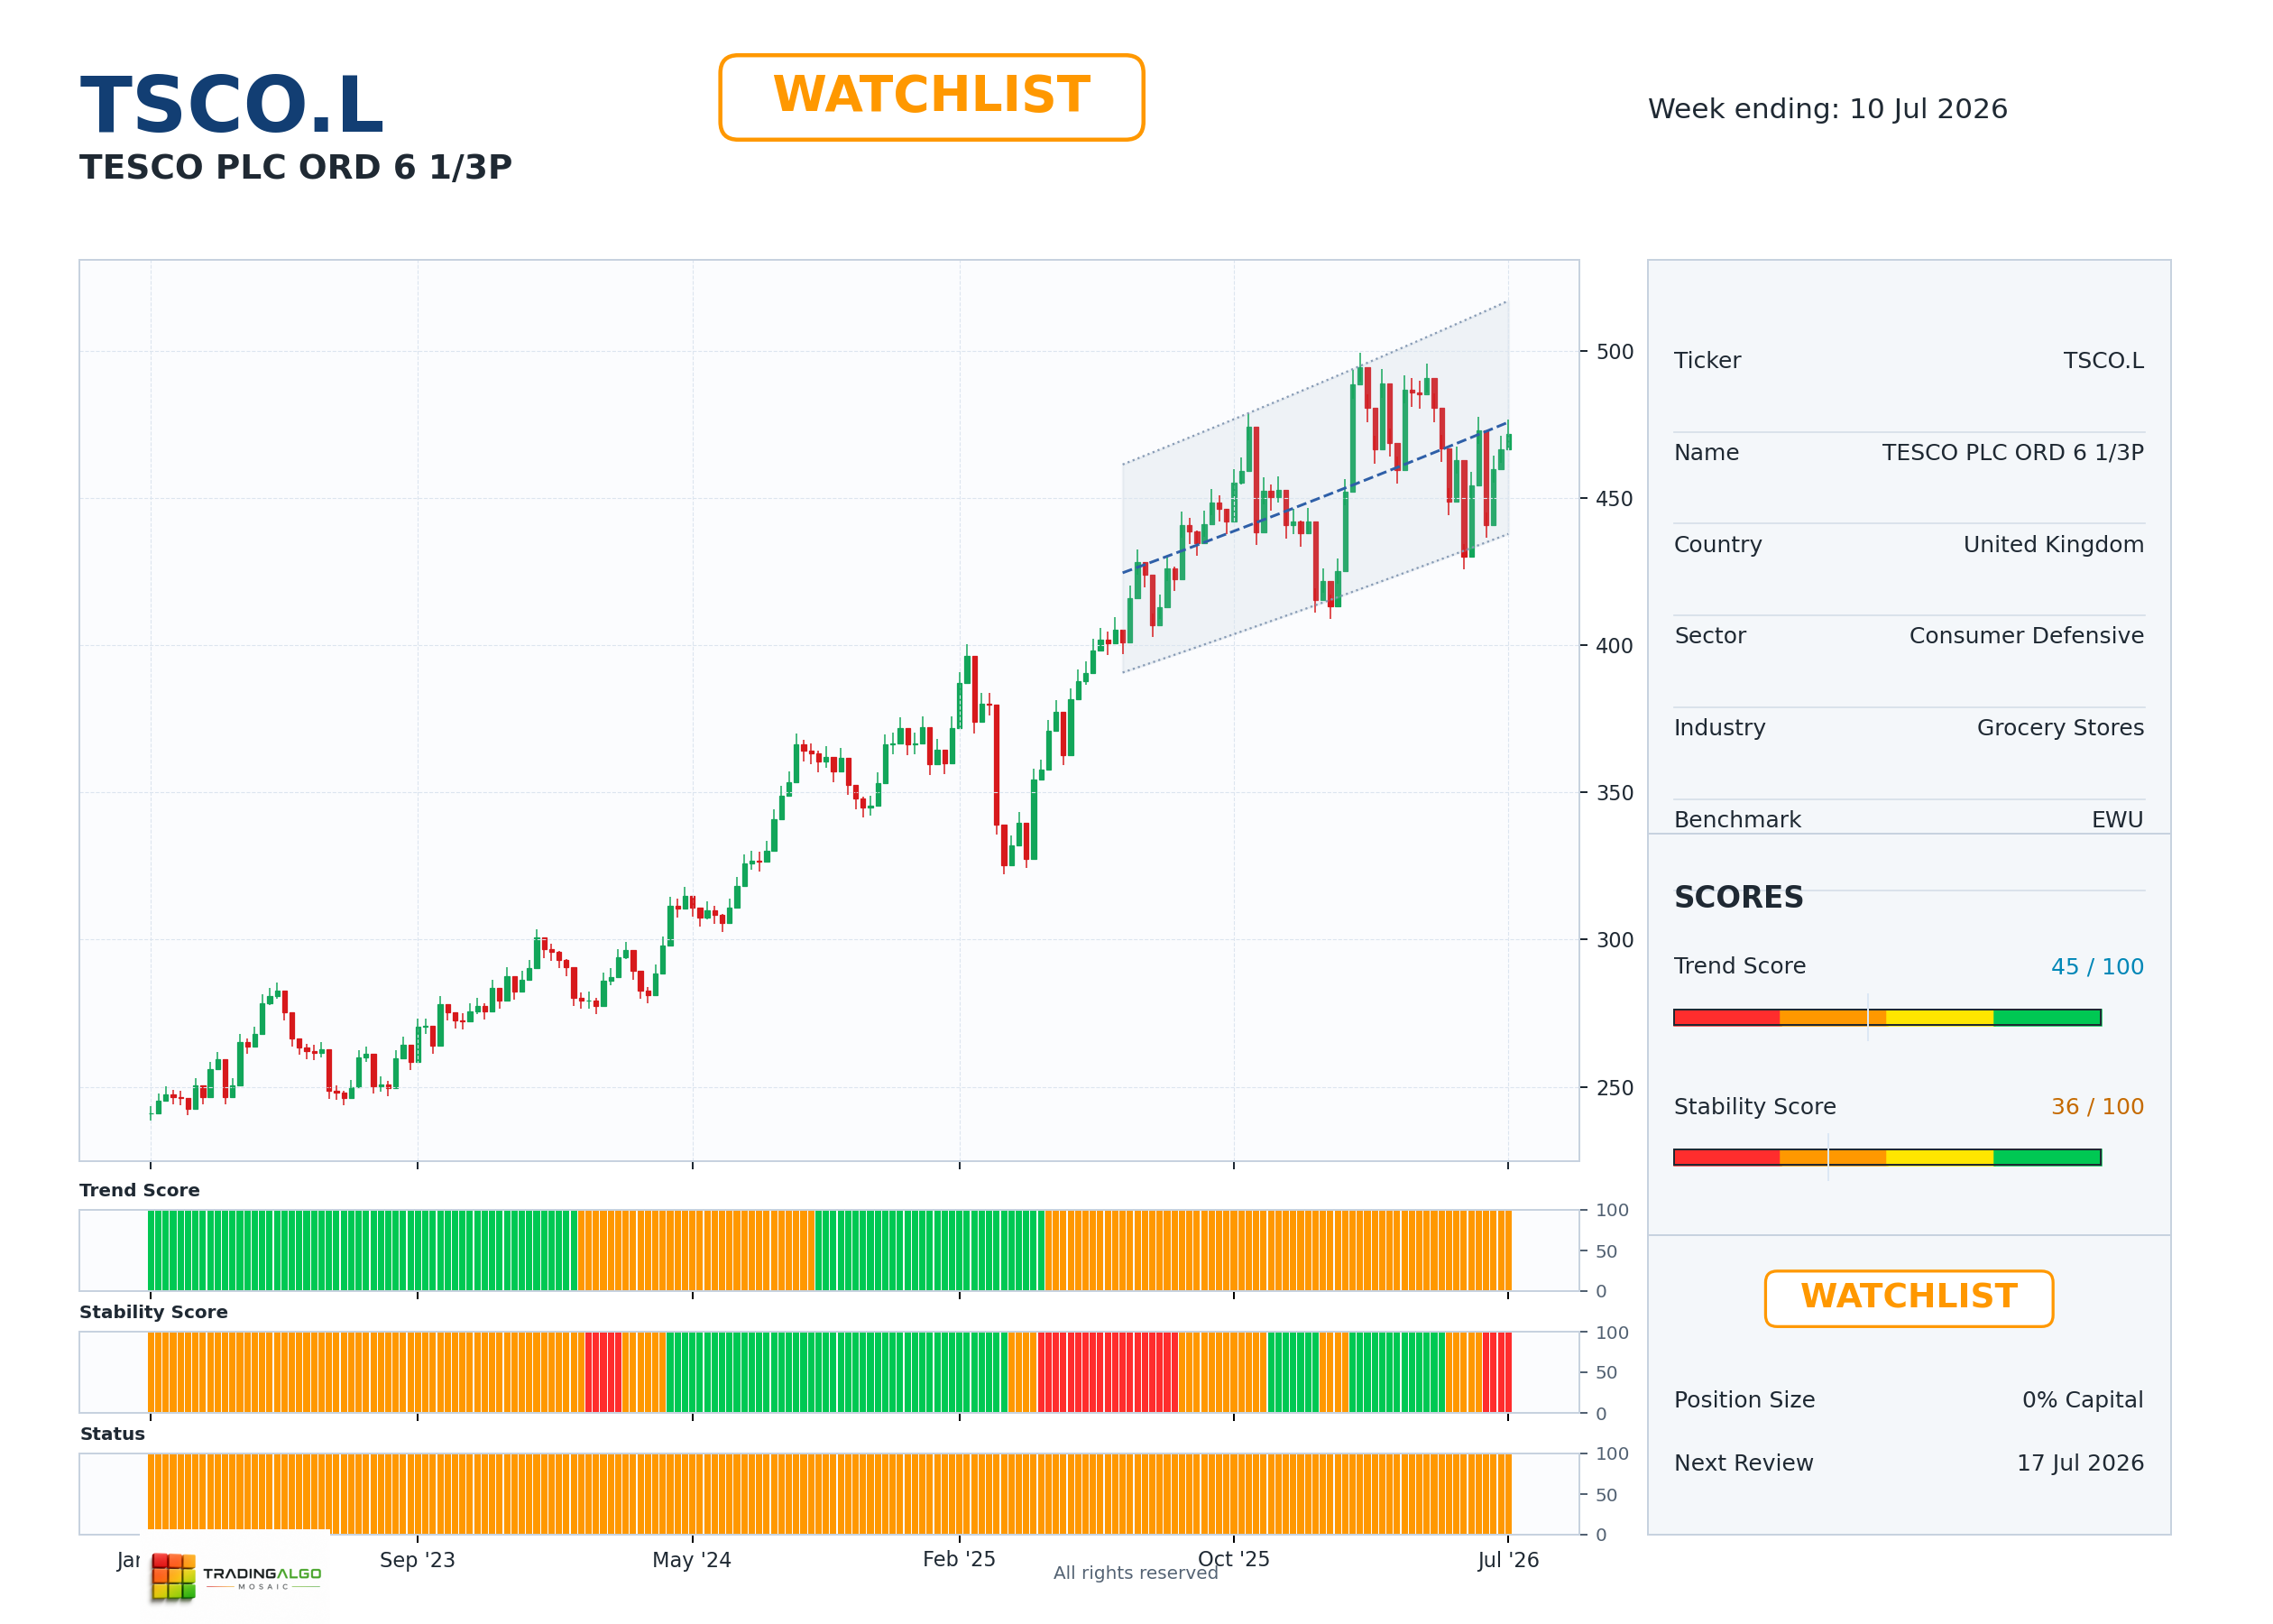This screenshot has width=2273, height=1624.
Task: Click the orange WATCHLIST badge at top
Action: click(x=931, y=97)
